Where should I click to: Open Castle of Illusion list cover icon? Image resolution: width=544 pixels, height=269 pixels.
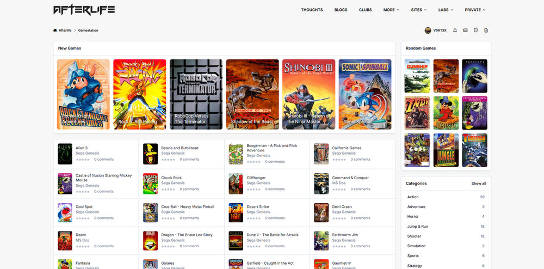click(65, 184)
